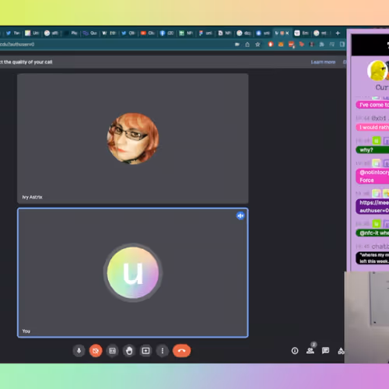Viewport: 389px width, 389px height.
Task: Show the participants people panel
Action: click(310, 351)
